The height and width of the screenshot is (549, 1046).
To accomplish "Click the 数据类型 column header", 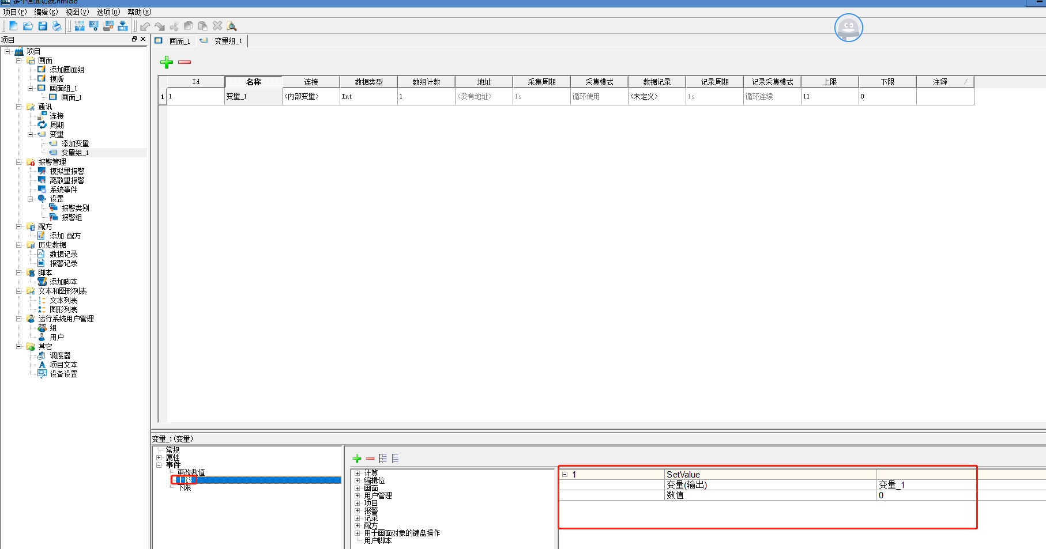I will click(368, 82).
